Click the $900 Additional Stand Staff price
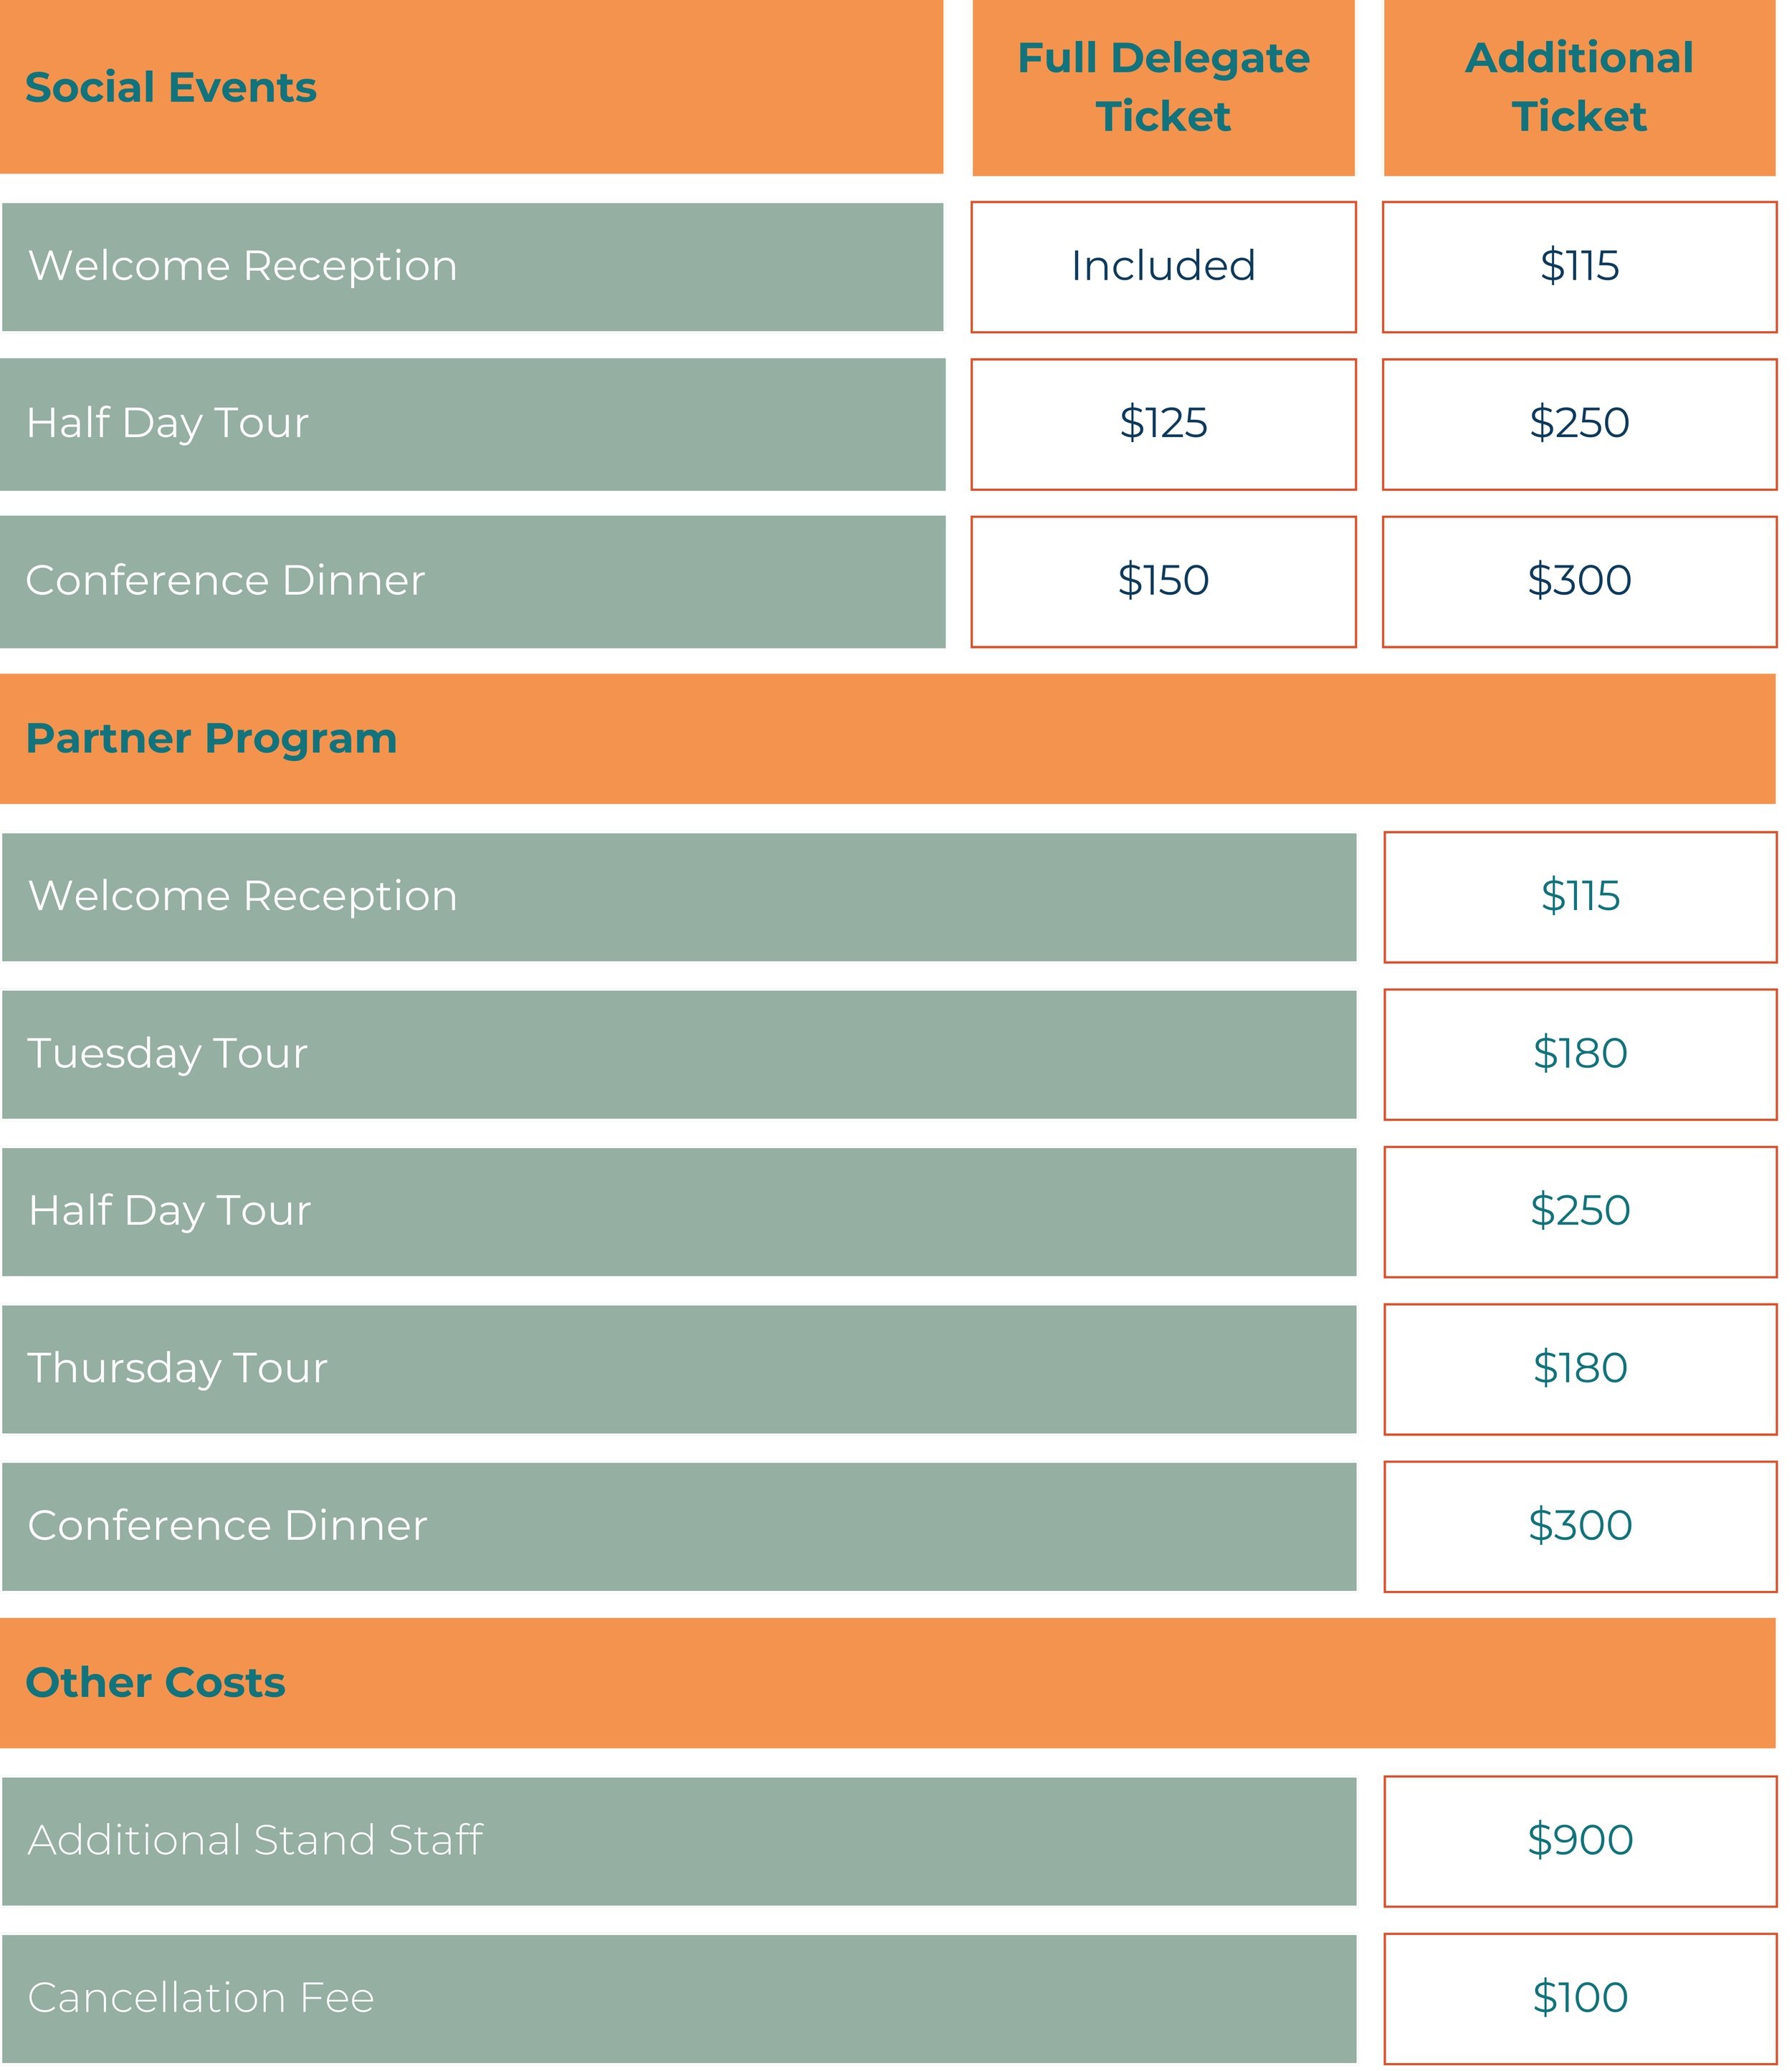Viewport: 1792px width, 2071px height. 1580,1841
